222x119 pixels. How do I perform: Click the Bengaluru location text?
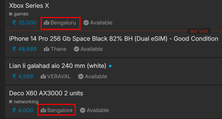tap(63, 23)
